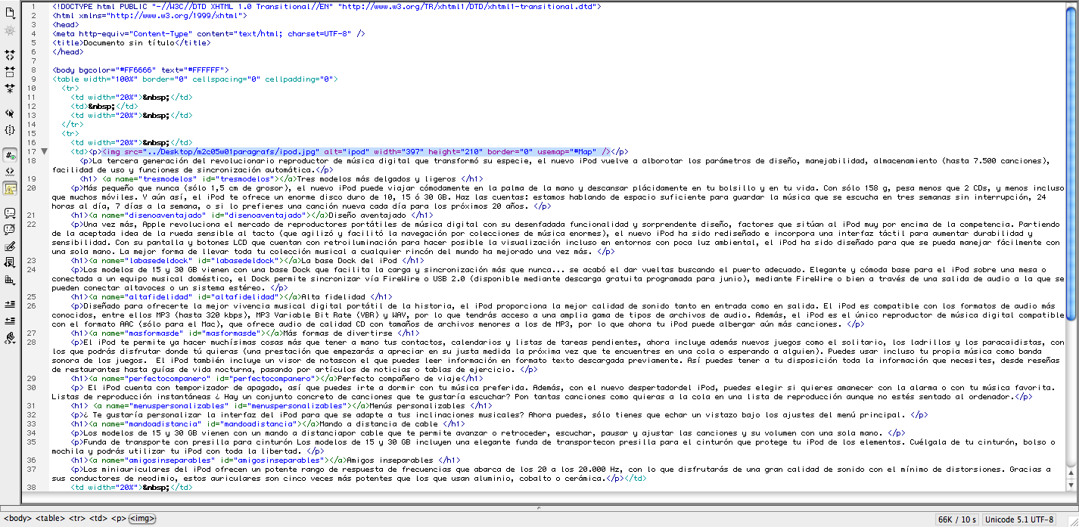Collapse full tag using coding toolbar icon
The width and height of the screenshot is (1079, 527).
click(x=10, y=55)
